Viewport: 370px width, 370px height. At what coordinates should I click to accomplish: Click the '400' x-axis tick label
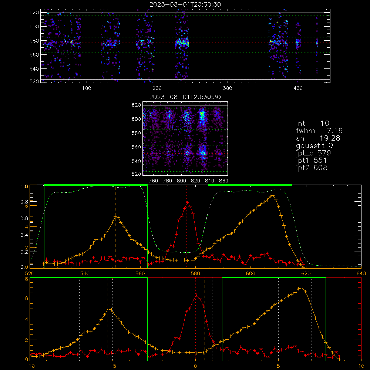[298, 88]
